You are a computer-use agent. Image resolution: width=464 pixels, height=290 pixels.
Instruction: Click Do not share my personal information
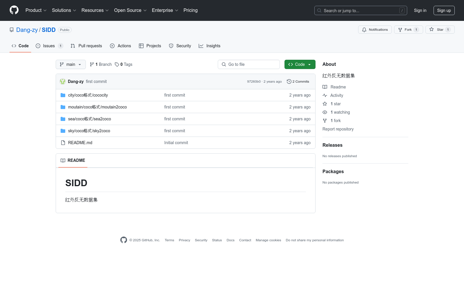(x=315, y=240)
